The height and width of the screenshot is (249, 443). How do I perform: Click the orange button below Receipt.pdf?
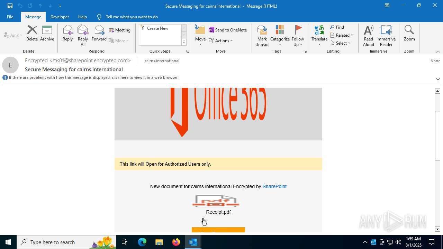218,230
